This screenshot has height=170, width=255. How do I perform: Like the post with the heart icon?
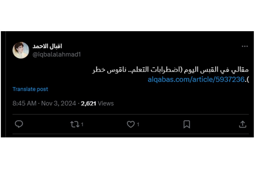[131, 124]
